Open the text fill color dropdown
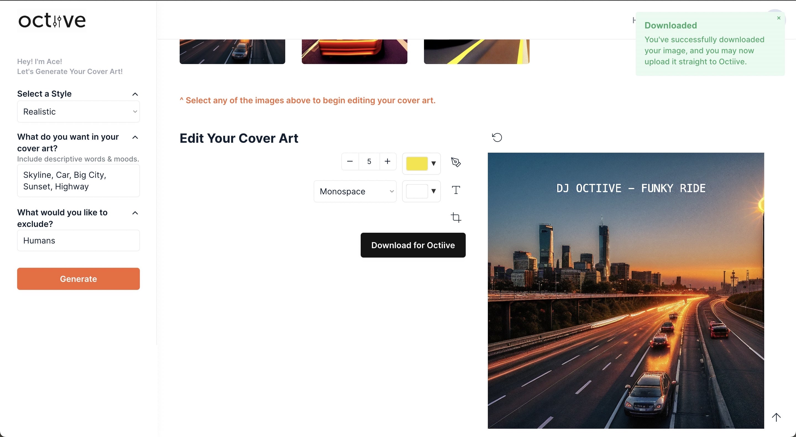Image resolution: width=796 pixels, height=437 pixels. (x=433, y=191)
